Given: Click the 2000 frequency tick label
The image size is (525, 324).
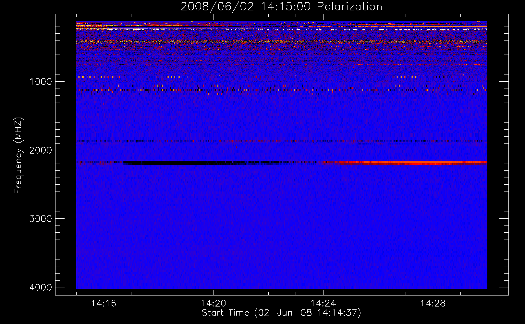Looking at the screenshot, I should pos(41,150).
